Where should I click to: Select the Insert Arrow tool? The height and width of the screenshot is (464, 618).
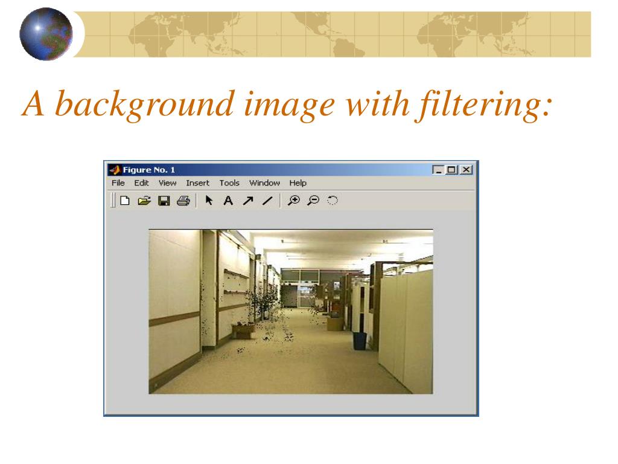pyautogui.click(x=248, y=201)
